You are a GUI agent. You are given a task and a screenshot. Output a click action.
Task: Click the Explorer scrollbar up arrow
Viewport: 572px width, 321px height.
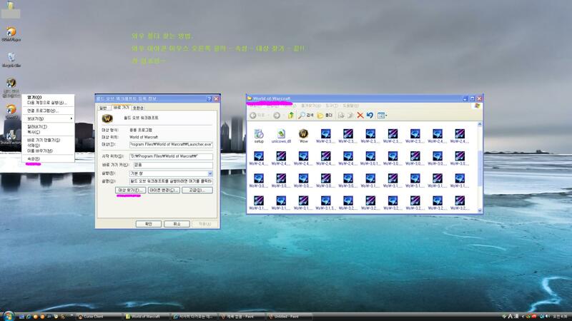tap(480, 125)
